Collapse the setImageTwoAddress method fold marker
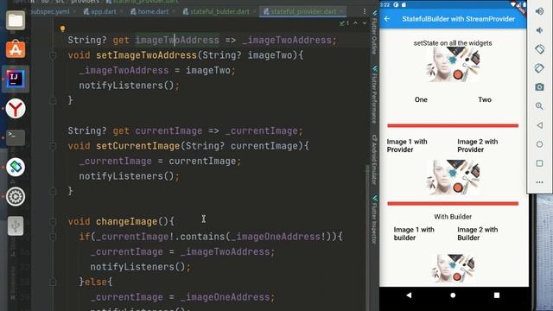This screenshot has height=311, width=553. click(53, 55)
